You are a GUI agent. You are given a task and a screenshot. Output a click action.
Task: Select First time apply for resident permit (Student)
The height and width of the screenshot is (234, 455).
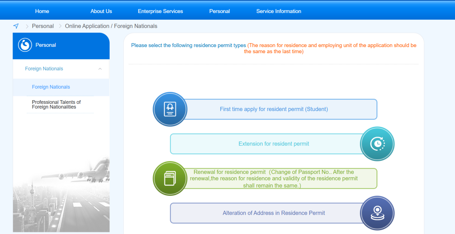[x=274, y=109]
